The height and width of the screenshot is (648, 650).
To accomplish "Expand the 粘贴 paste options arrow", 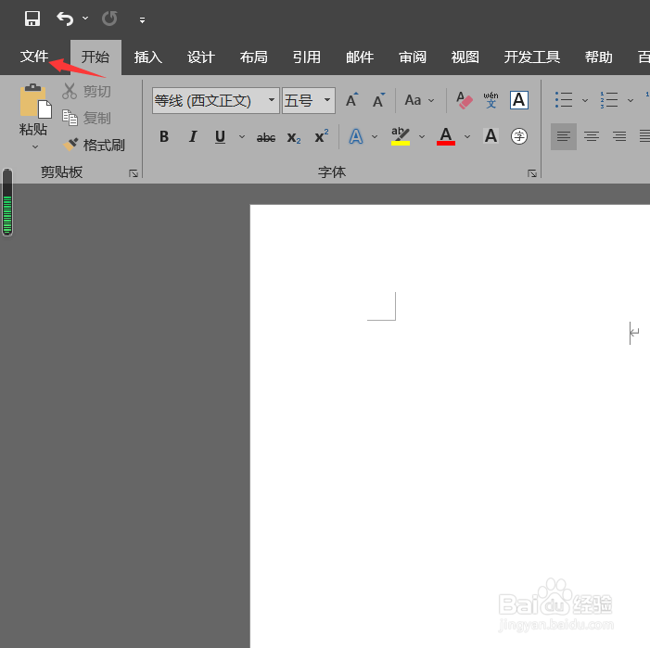I will (x=35, y=146).
